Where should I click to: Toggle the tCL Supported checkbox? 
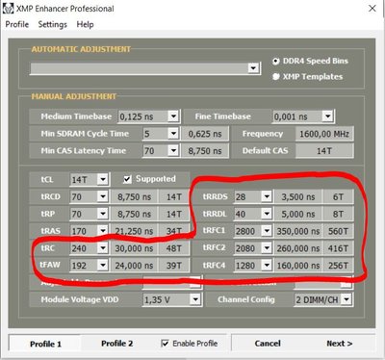coord(127,179)
